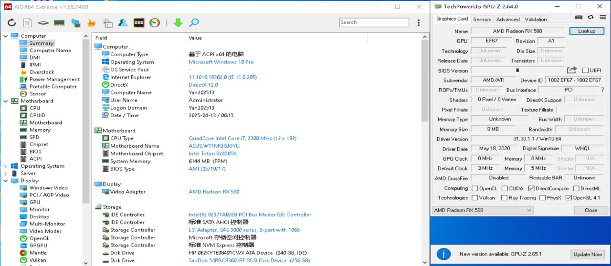This screenshot has height=266, width=611.
Task: Click the user silhouette toolbar icon
Action: pos(123,22)
